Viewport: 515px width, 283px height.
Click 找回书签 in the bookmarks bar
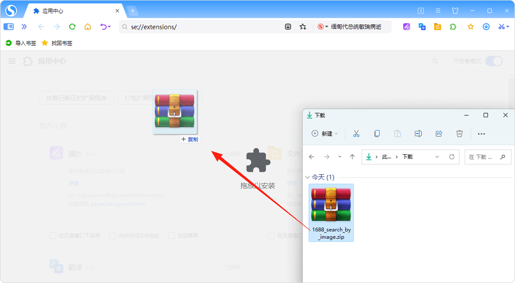(57, 43)
